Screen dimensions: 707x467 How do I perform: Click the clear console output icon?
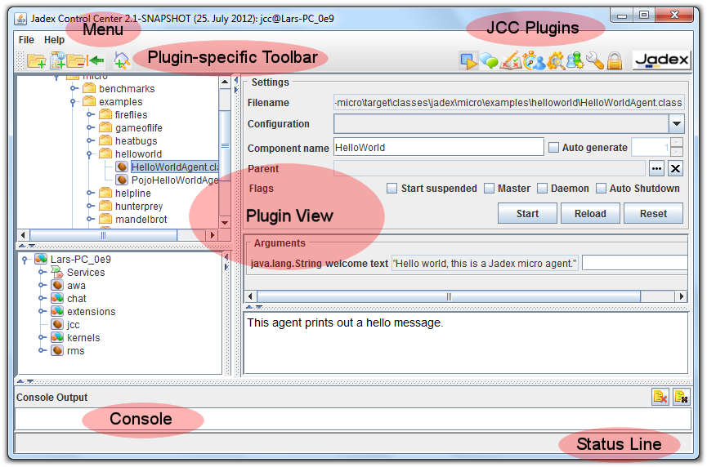[660, 397]
